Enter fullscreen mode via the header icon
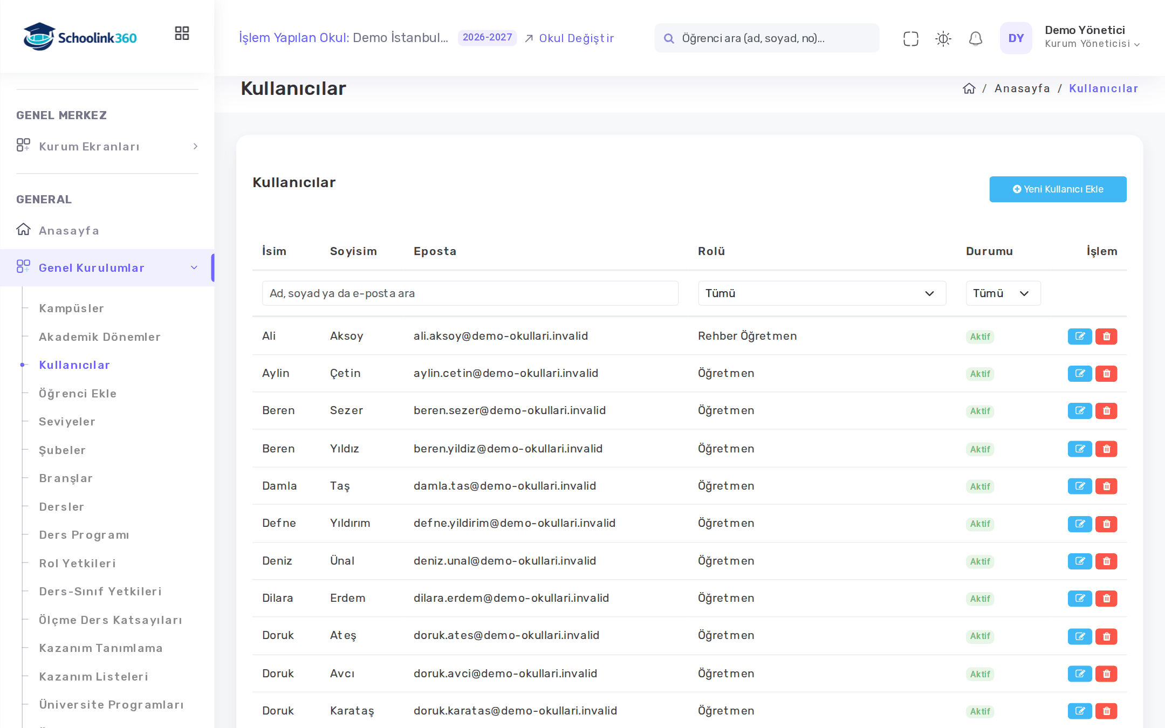The width and height of the screenshot is (1165, 728). 910,38
